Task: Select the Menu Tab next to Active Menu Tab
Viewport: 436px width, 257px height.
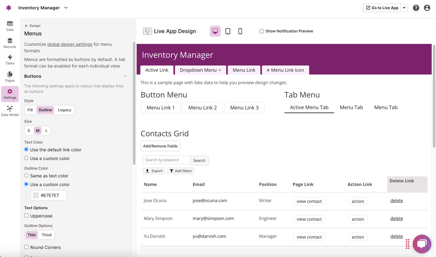Action: (351, 107)
